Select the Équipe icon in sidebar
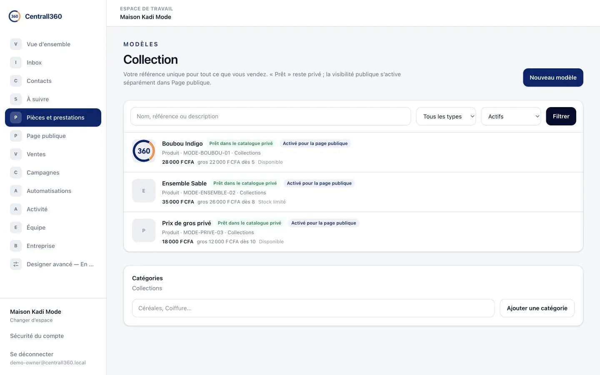Viewport: 600px width, 375px height. pyautogui.click(x=16, y=227)
